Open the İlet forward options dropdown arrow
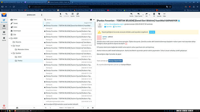 149,15
